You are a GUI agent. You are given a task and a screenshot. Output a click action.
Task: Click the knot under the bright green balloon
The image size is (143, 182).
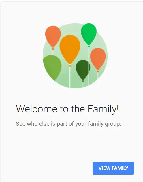(x=89, y=46)
